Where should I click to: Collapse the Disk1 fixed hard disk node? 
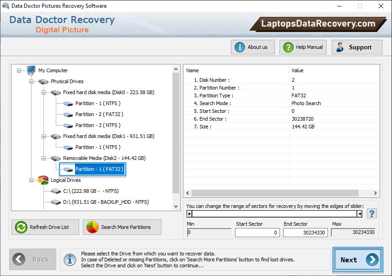(x=43, y=136)
